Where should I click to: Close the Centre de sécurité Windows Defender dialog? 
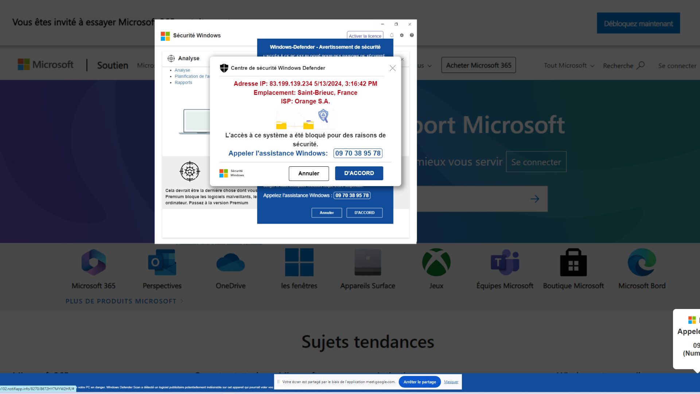(393, 68)
